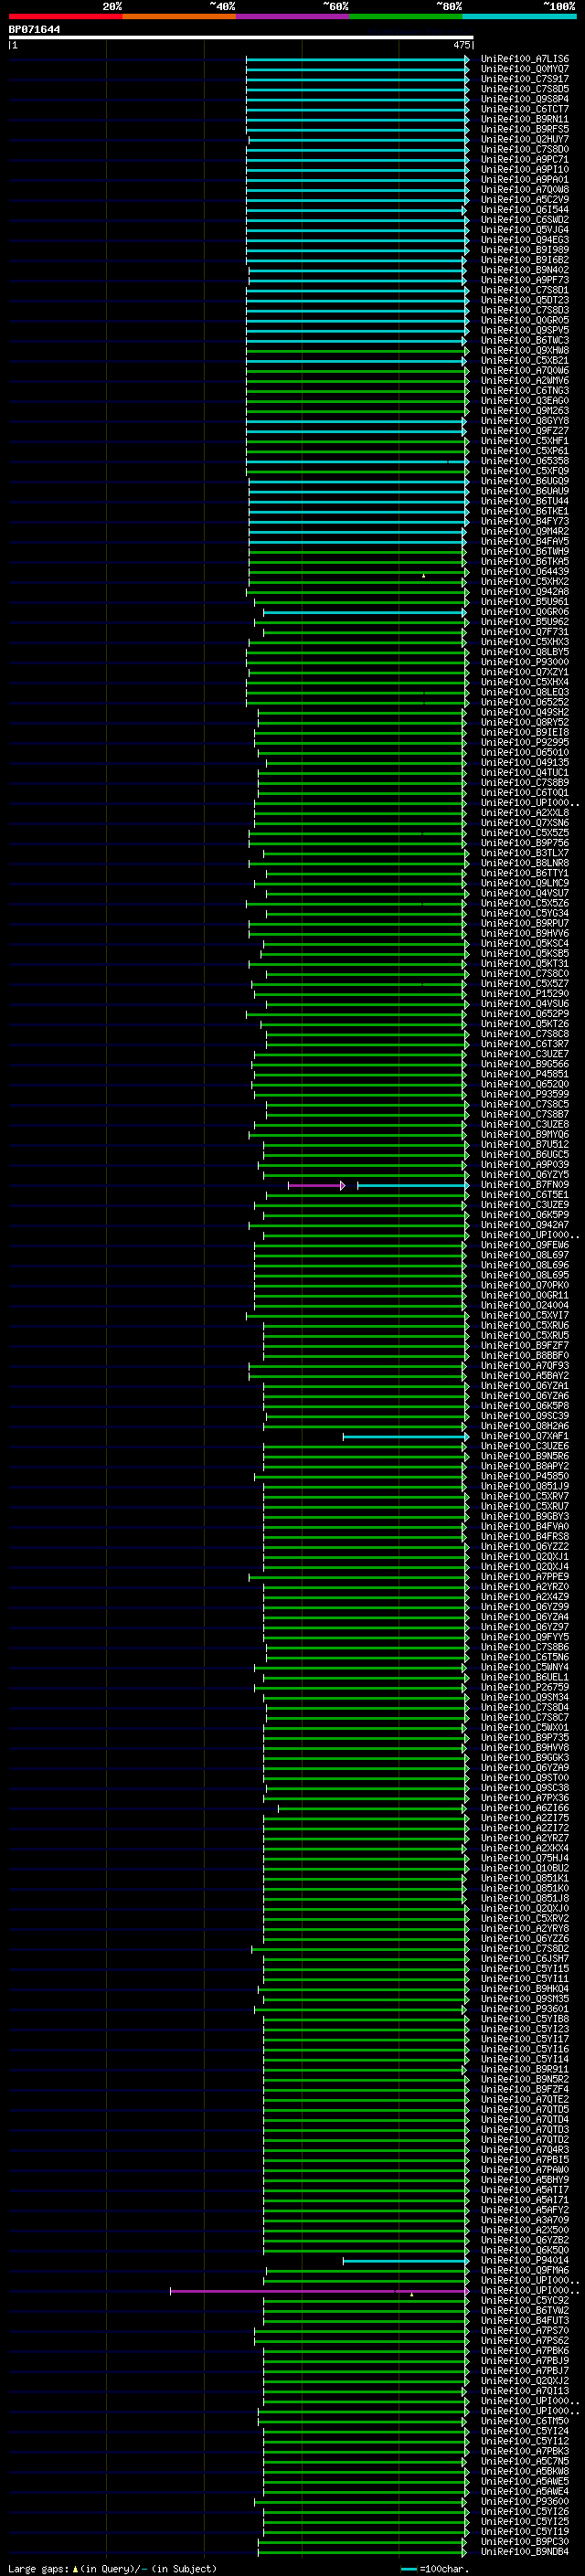The width and height of the screenshot is (585, 2576).
Task: Click the green ~80% identity legend band
Action: point(406,16)
